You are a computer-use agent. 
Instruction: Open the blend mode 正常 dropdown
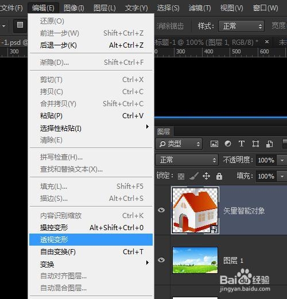click(187, 160)
